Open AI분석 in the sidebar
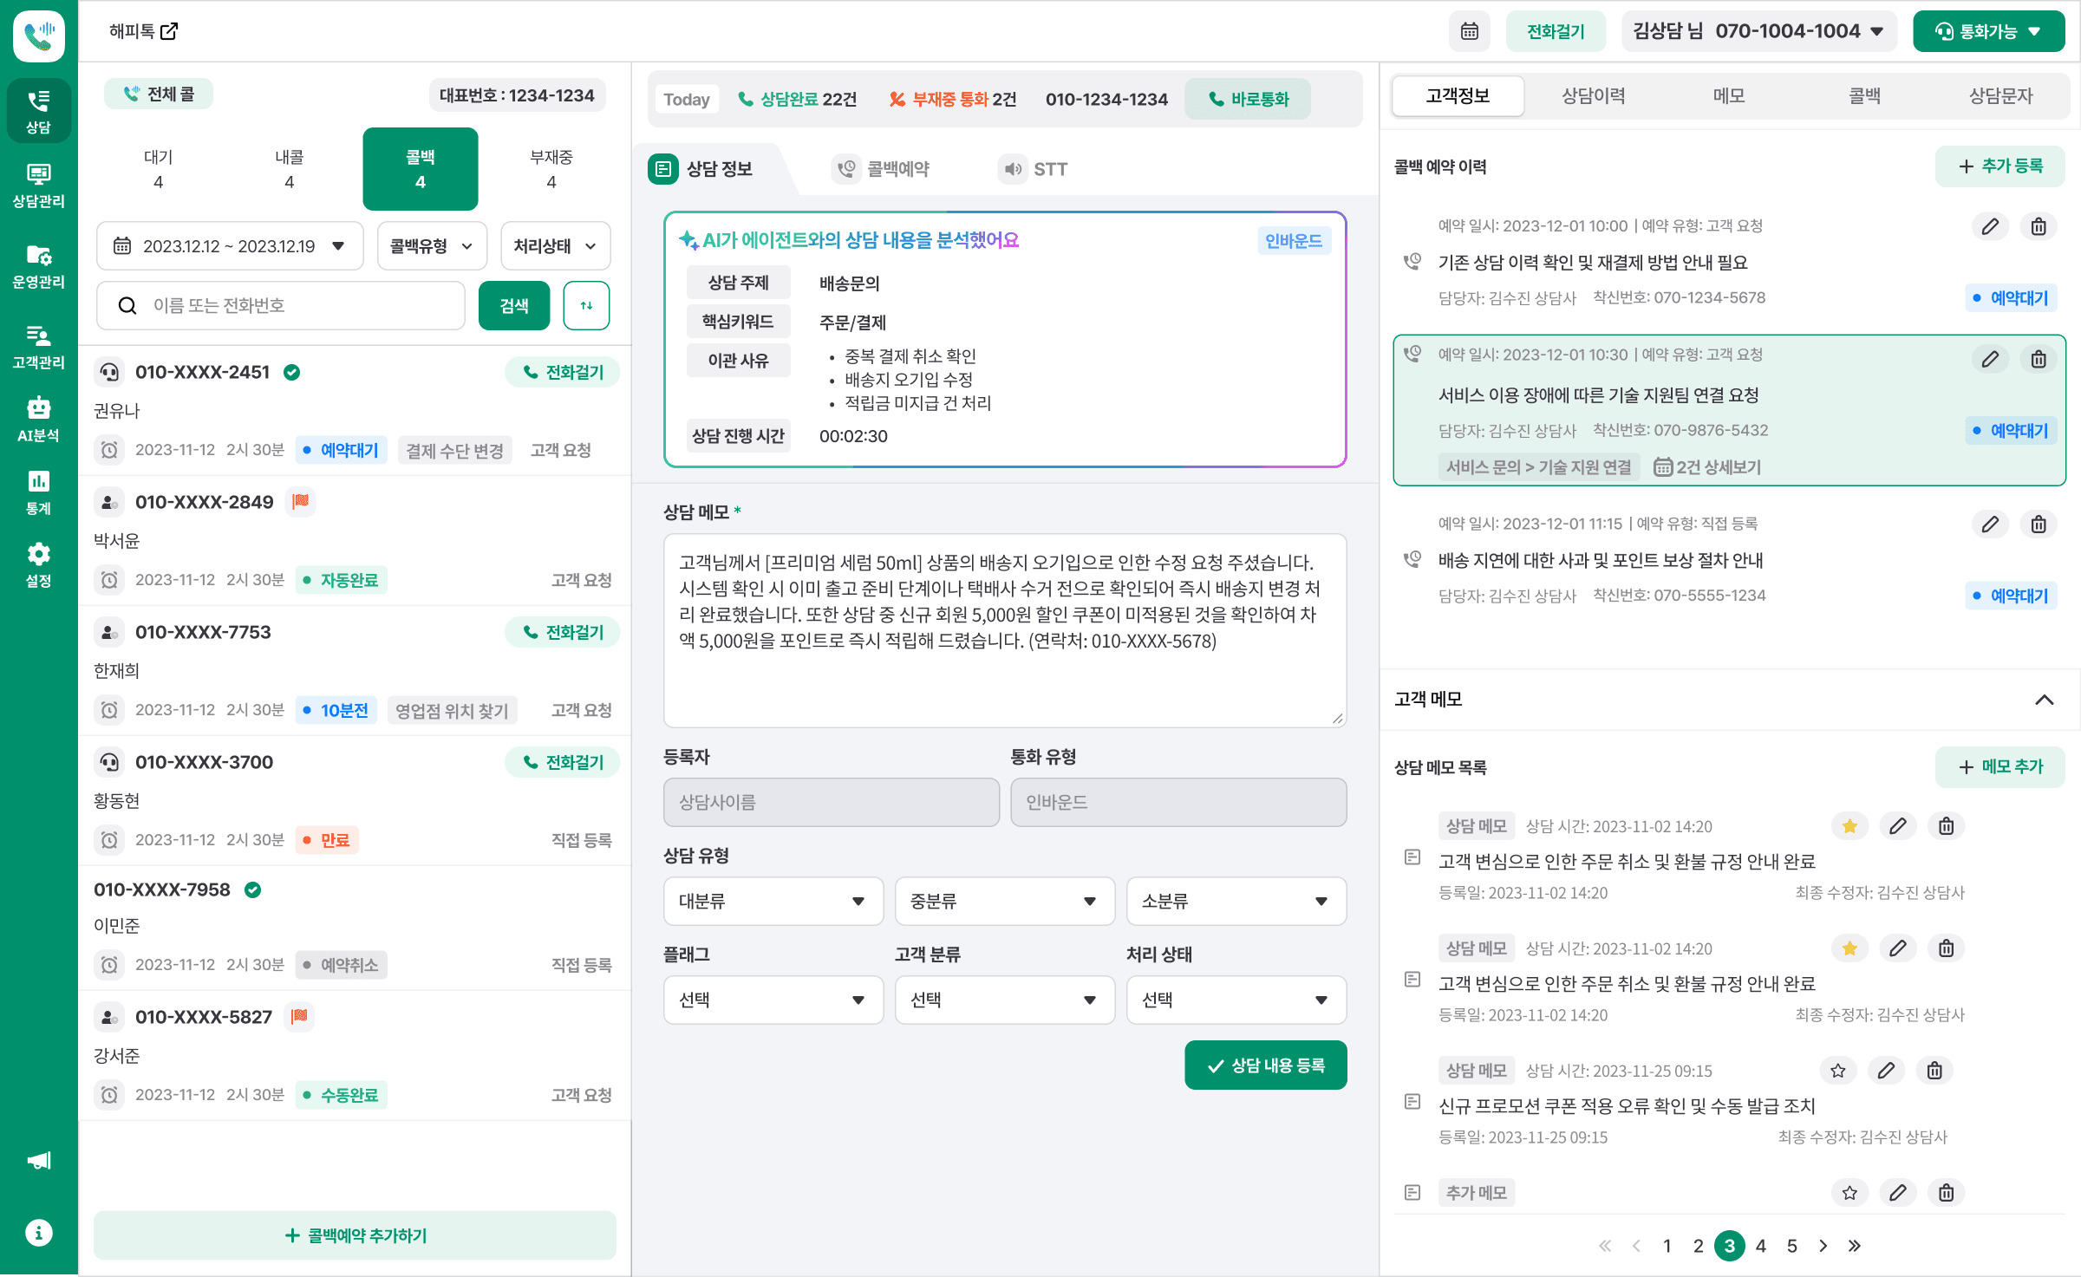Image resolution: width=2081 pixels, height=1277 pixels. tap(38, 419)
